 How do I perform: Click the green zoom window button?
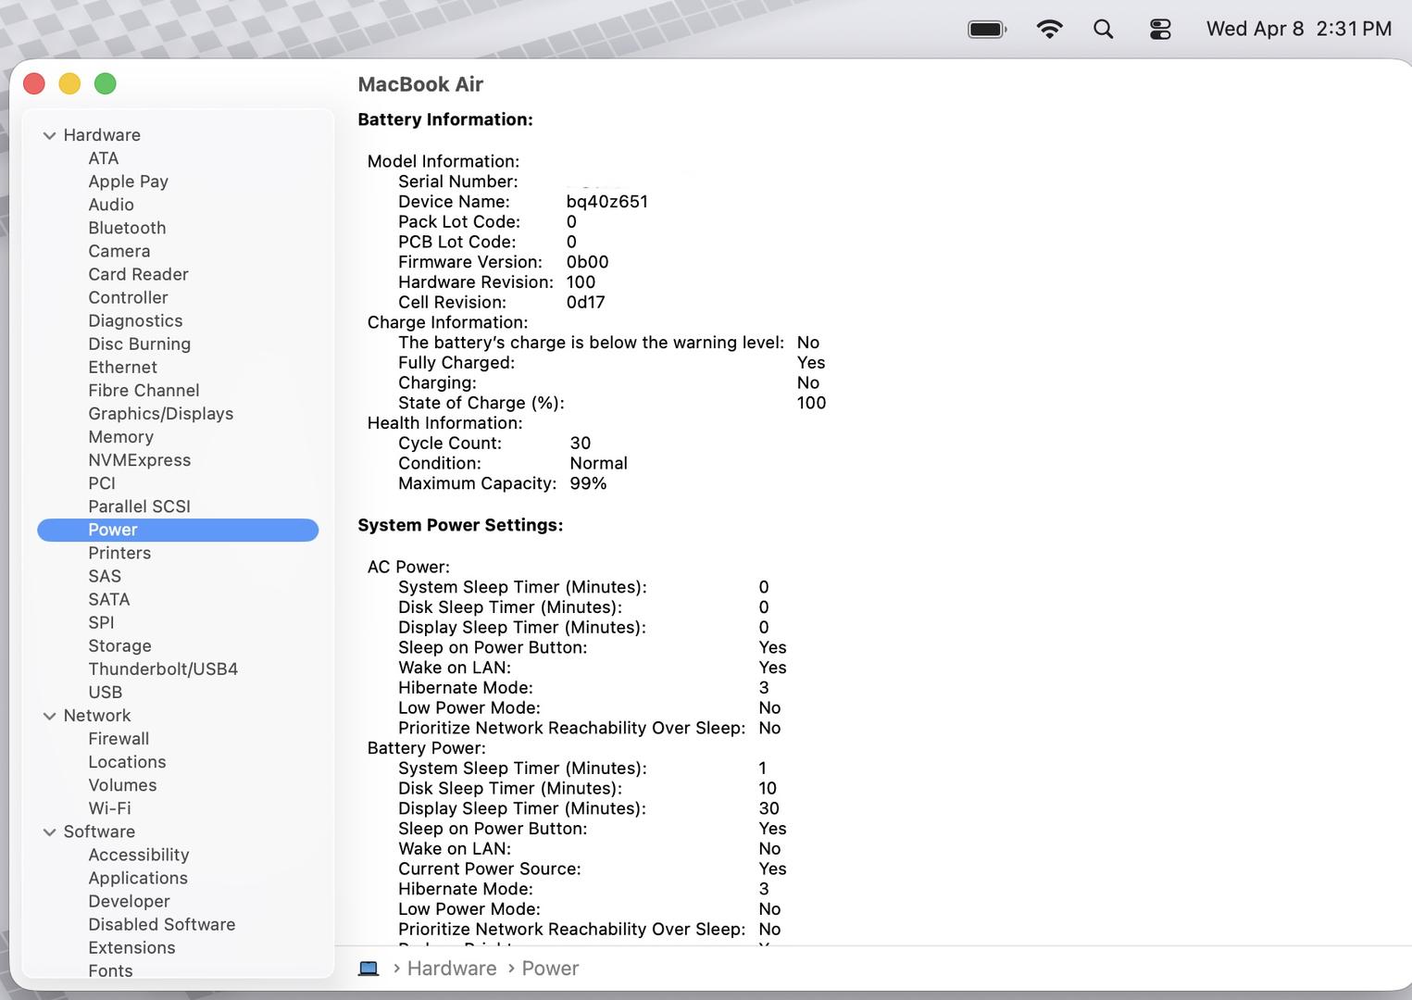[106, 84]
